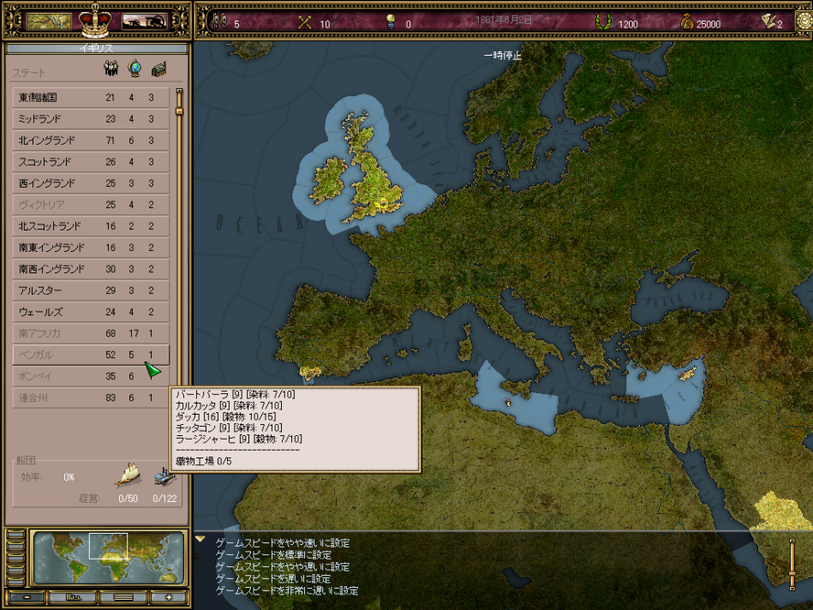Click the lightbulb research icon

click(x=391, y=22)
